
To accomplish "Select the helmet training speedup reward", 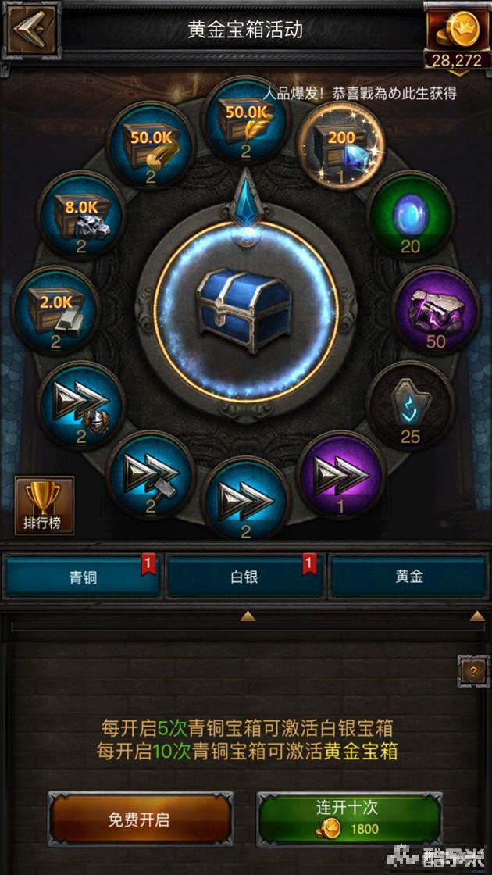I will point(81,405).
